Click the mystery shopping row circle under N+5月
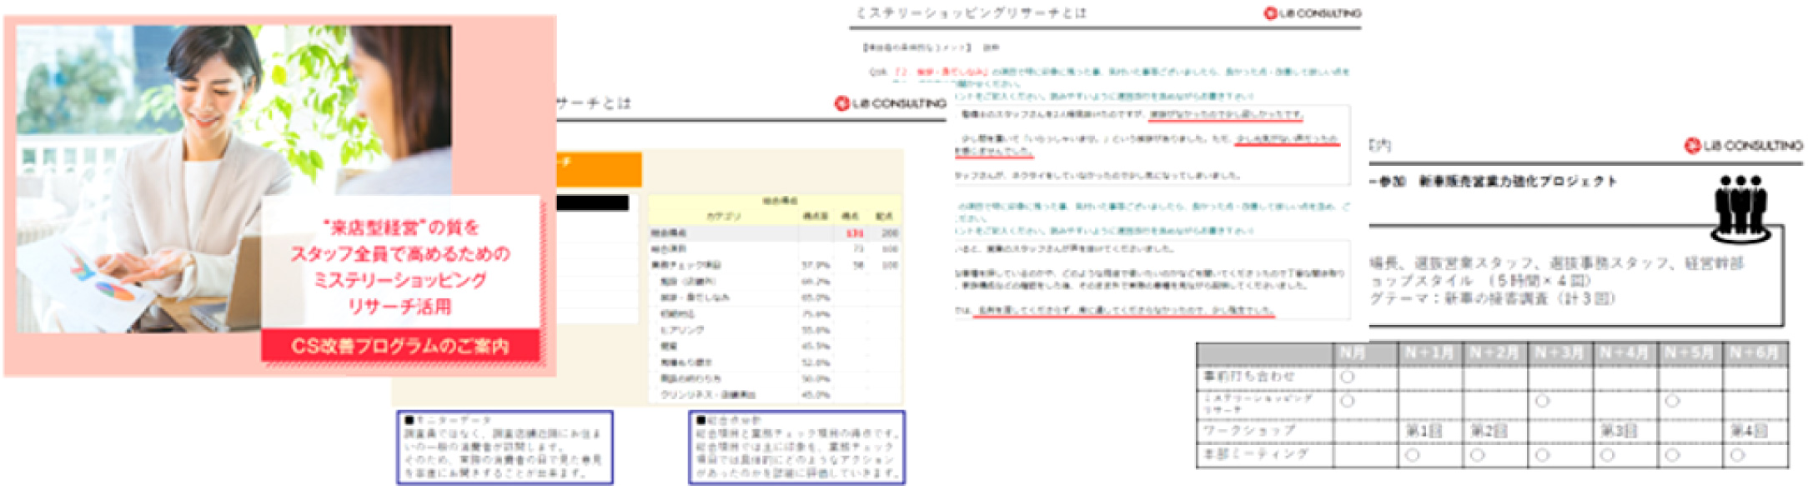The height and width of the screenshot is (490, 1808). point(1672,401)
